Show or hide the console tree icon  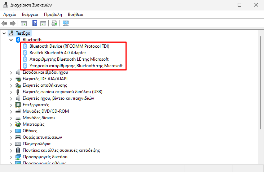[x=24, y=23]
